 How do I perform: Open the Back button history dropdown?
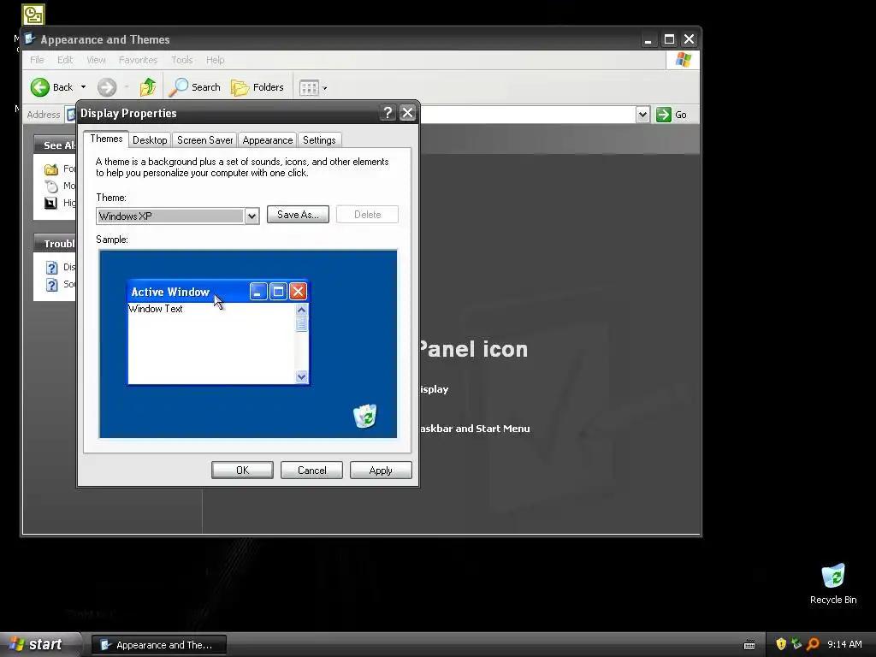83,87
